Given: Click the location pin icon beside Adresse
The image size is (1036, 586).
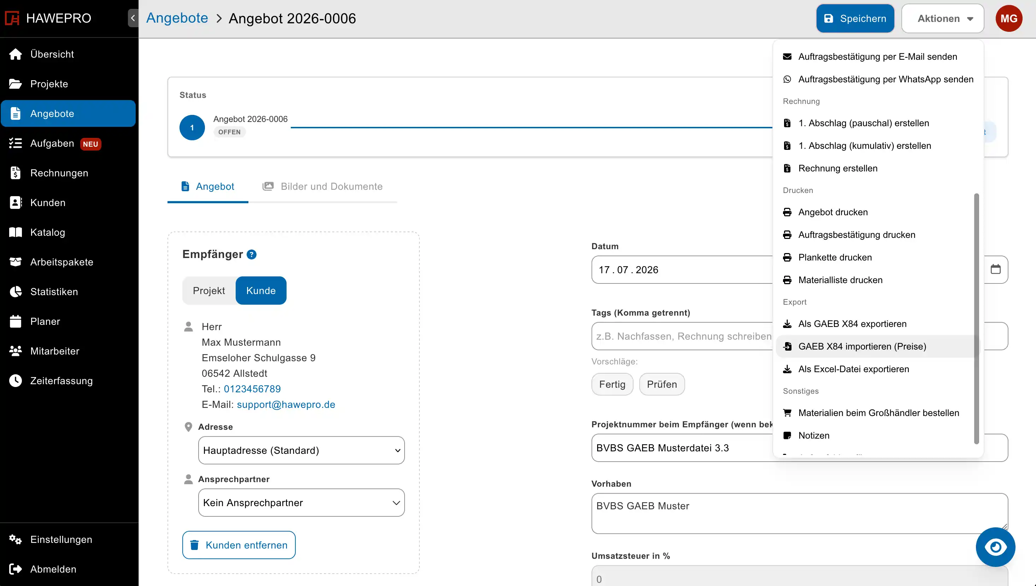Looking at the screenshot, I should point(188,427).
